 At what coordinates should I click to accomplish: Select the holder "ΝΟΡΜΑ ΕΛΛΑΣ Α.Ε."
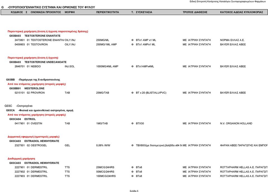(x=232, y=40)
